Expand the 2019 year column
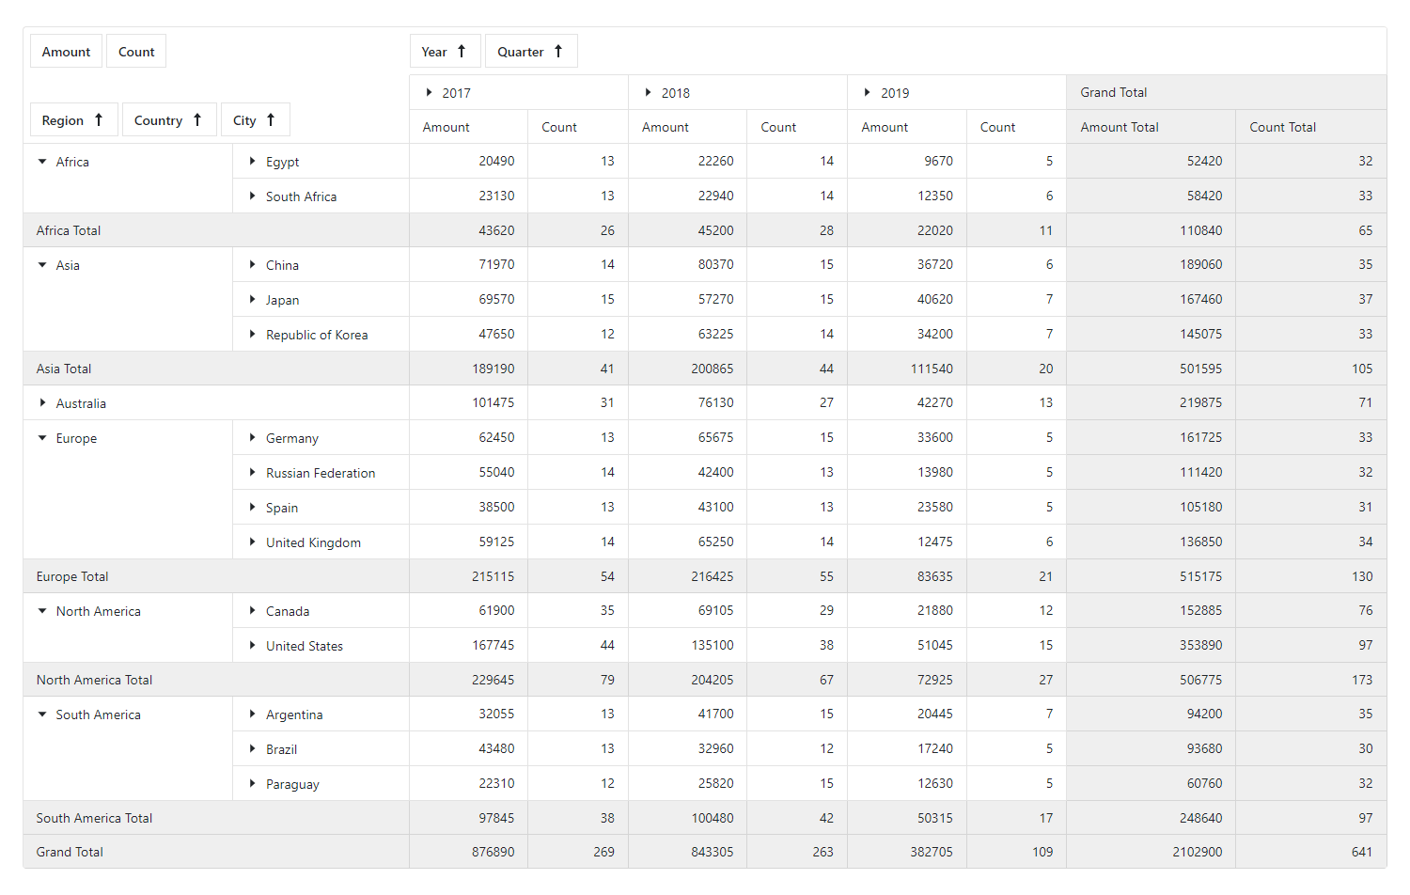Screen dimensions: 1410x895 click(868, 92)
